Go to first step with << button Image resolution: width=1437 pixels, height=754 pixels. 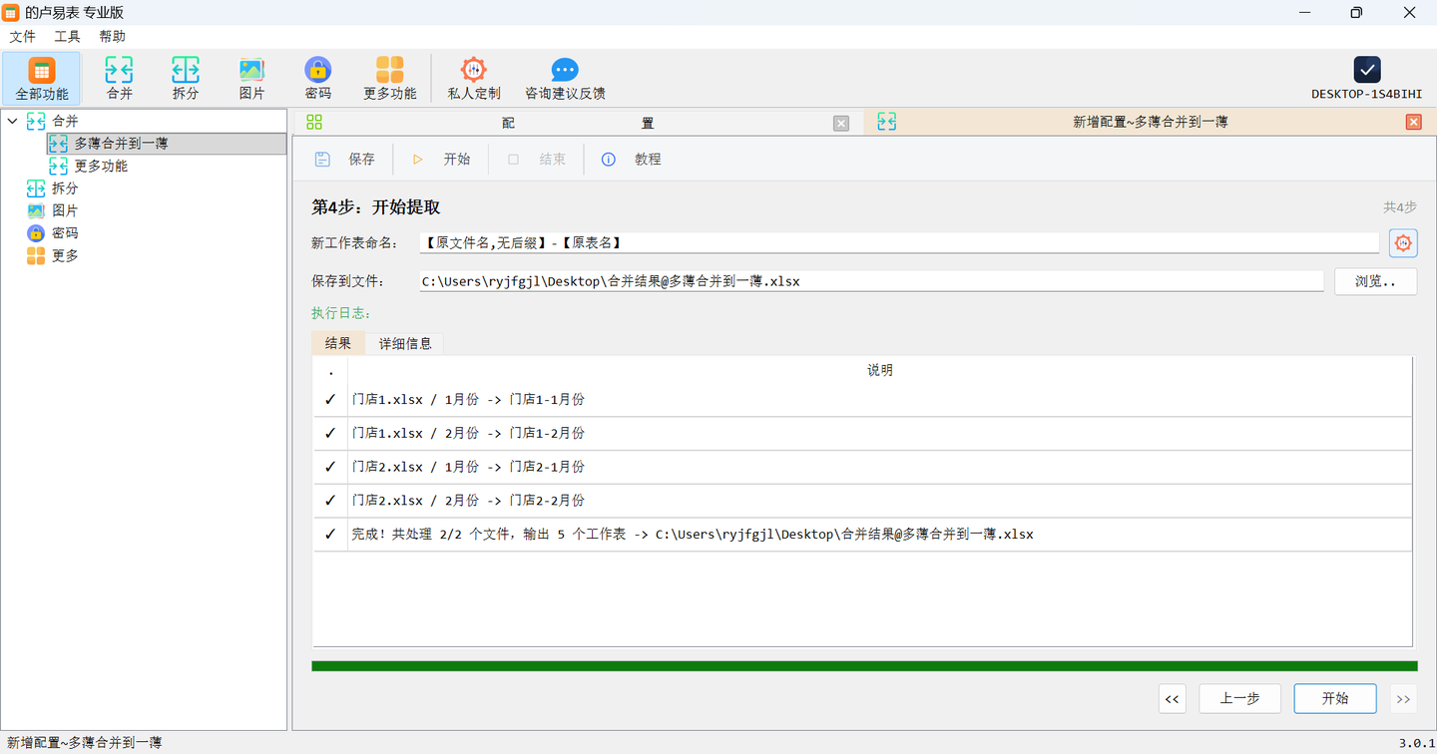pyautogui.click(x=1173, y=699)
